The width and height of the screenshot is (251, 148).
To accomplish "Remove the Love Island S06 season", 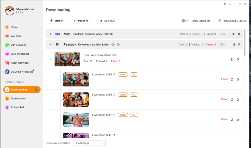I will [238, 59].
